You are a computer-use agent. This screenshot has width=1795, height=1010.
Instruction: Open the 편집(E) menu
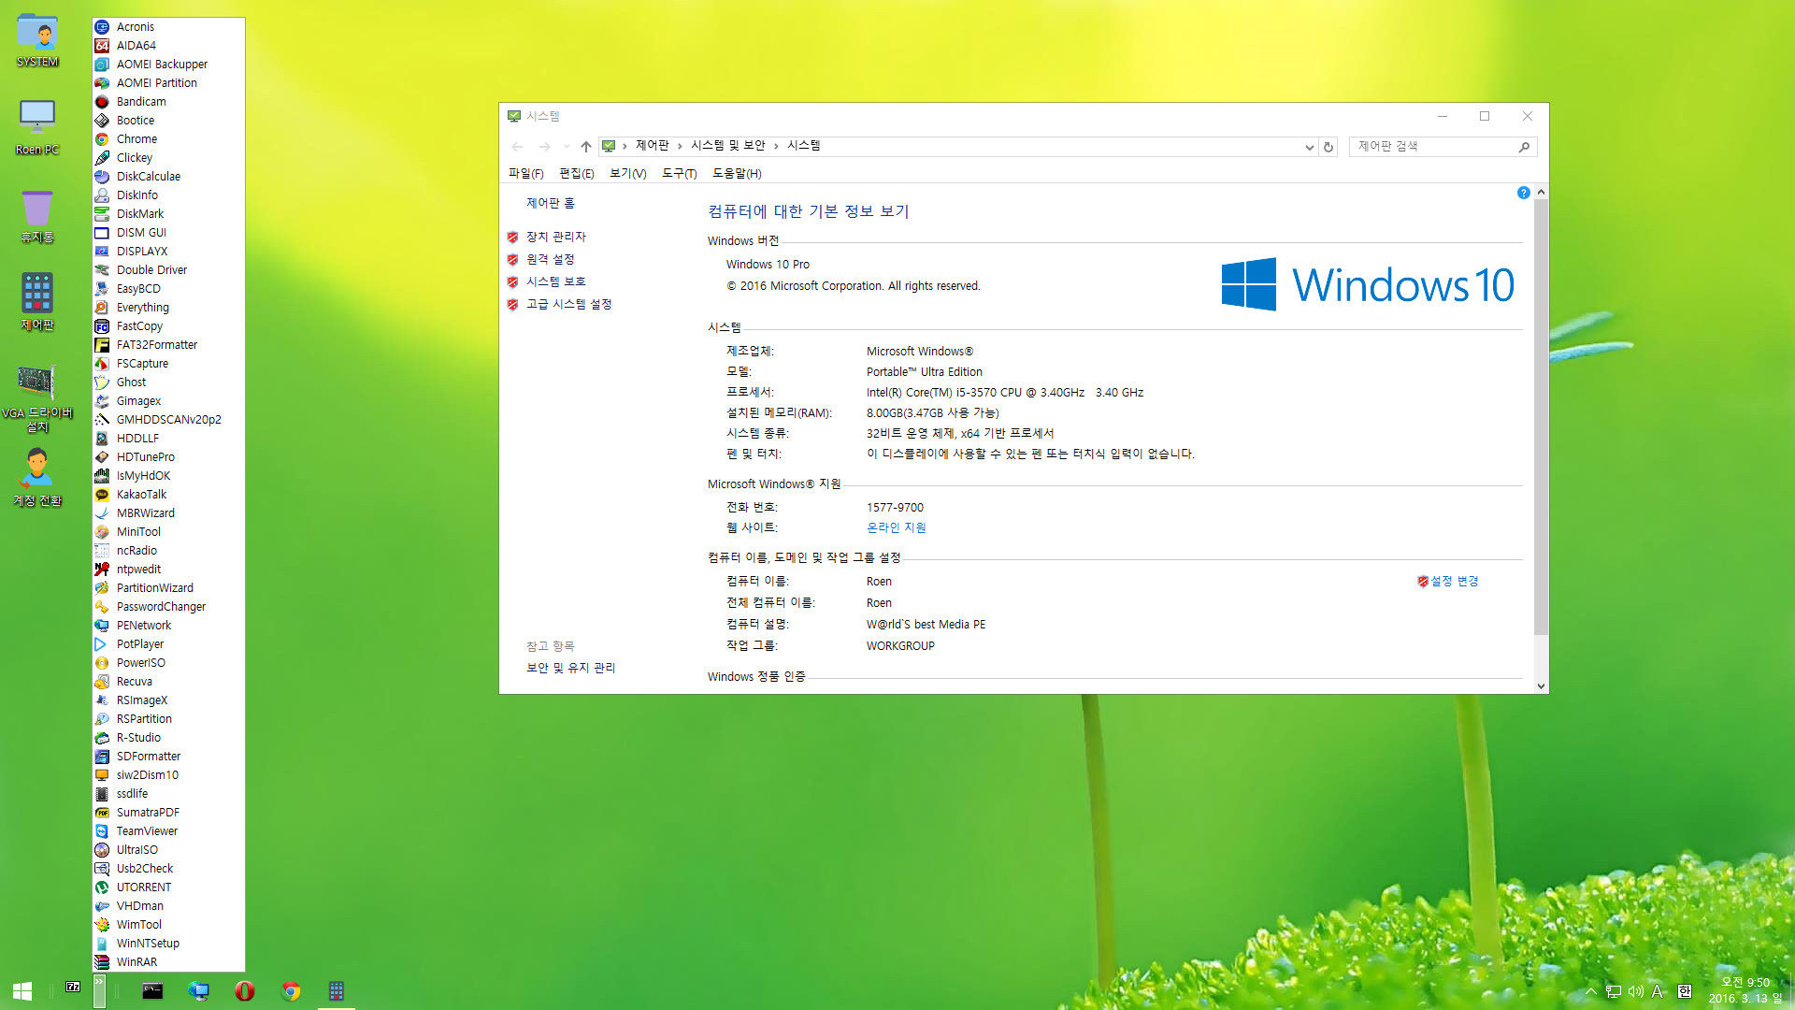[x=577, y=173]
